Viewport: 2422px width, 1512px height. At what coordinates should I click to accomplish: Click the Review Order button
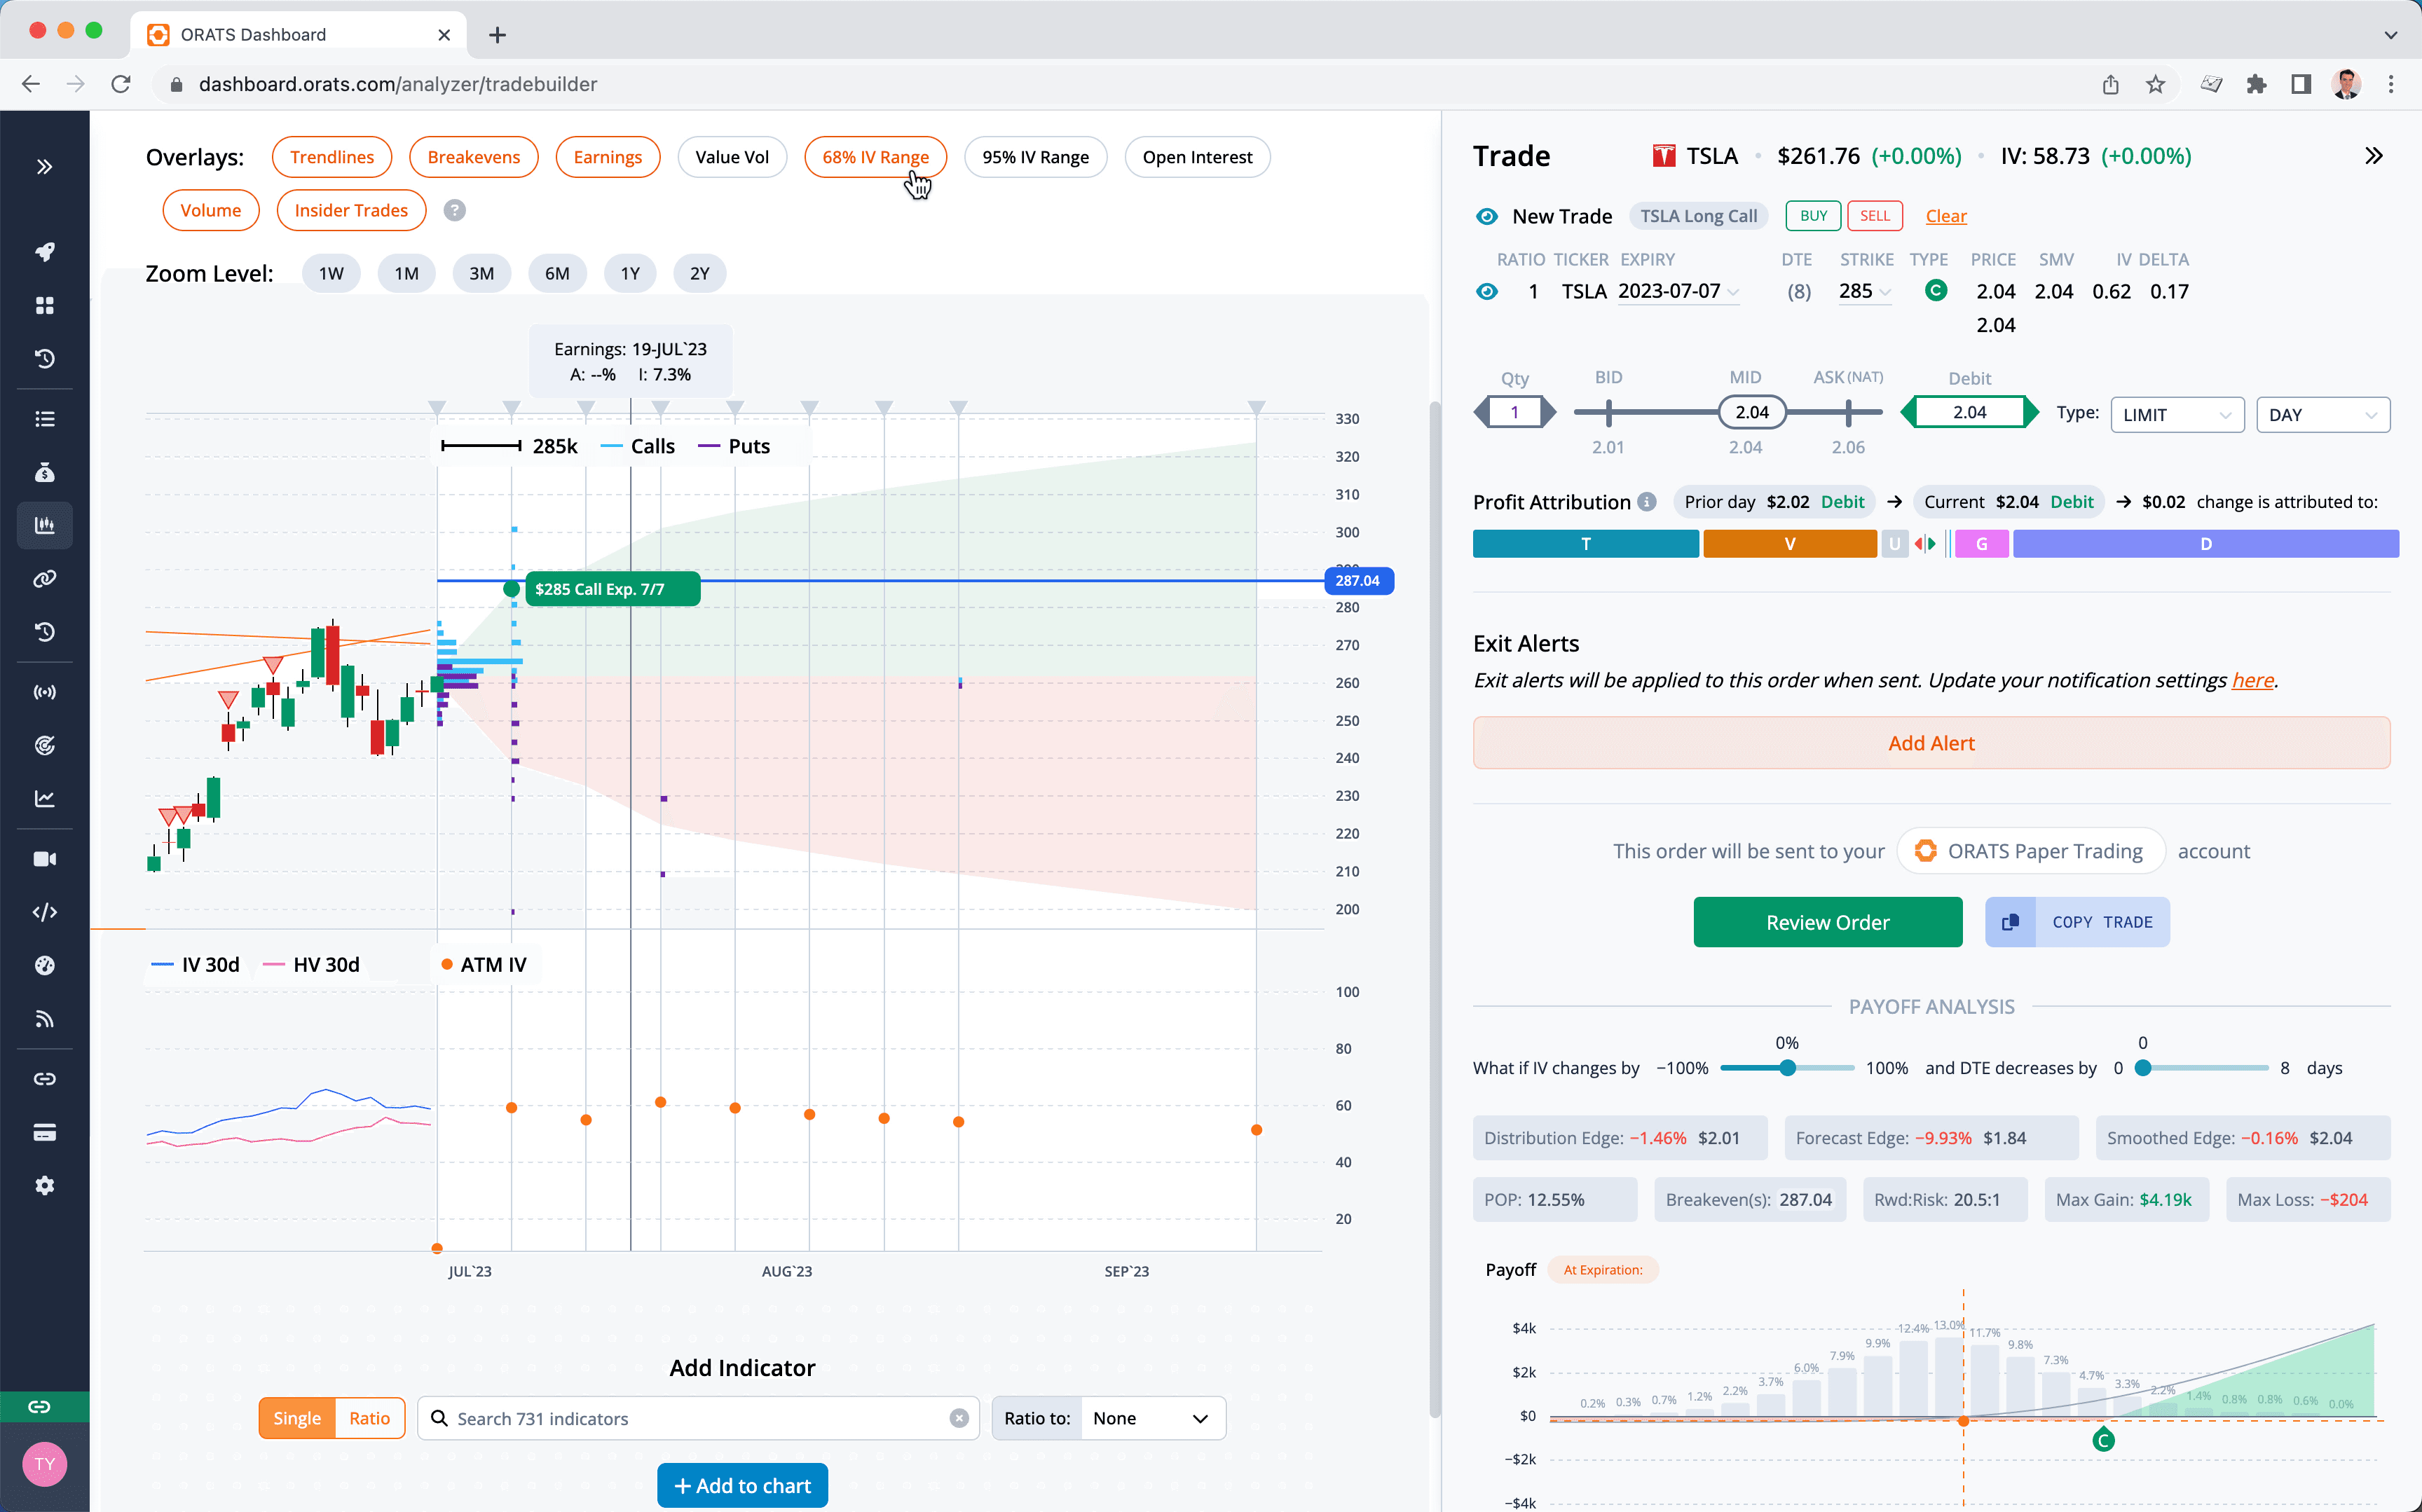coord(1828,922)
